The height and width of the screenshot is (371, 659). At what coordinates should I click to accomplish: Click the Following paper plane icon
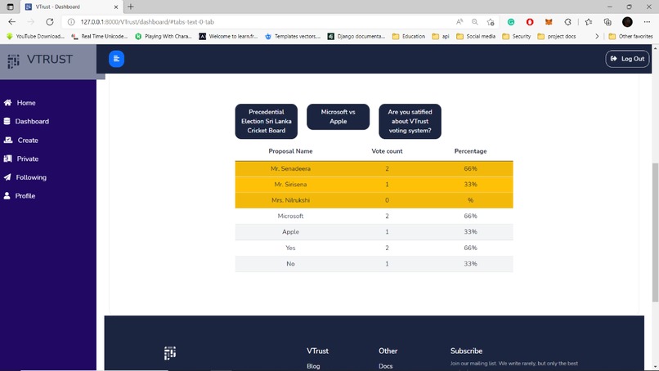pyautogui.click(x=7, y=177)
